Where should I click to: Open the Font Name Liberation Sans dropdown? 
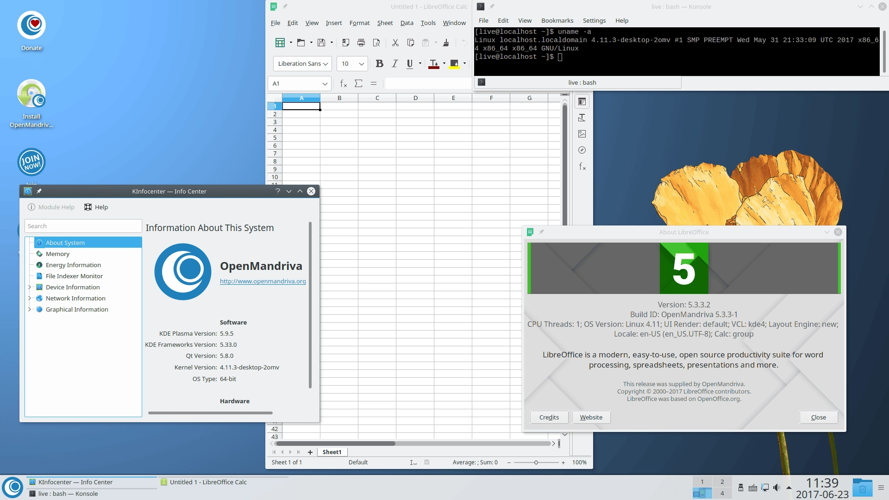(325, 64)
